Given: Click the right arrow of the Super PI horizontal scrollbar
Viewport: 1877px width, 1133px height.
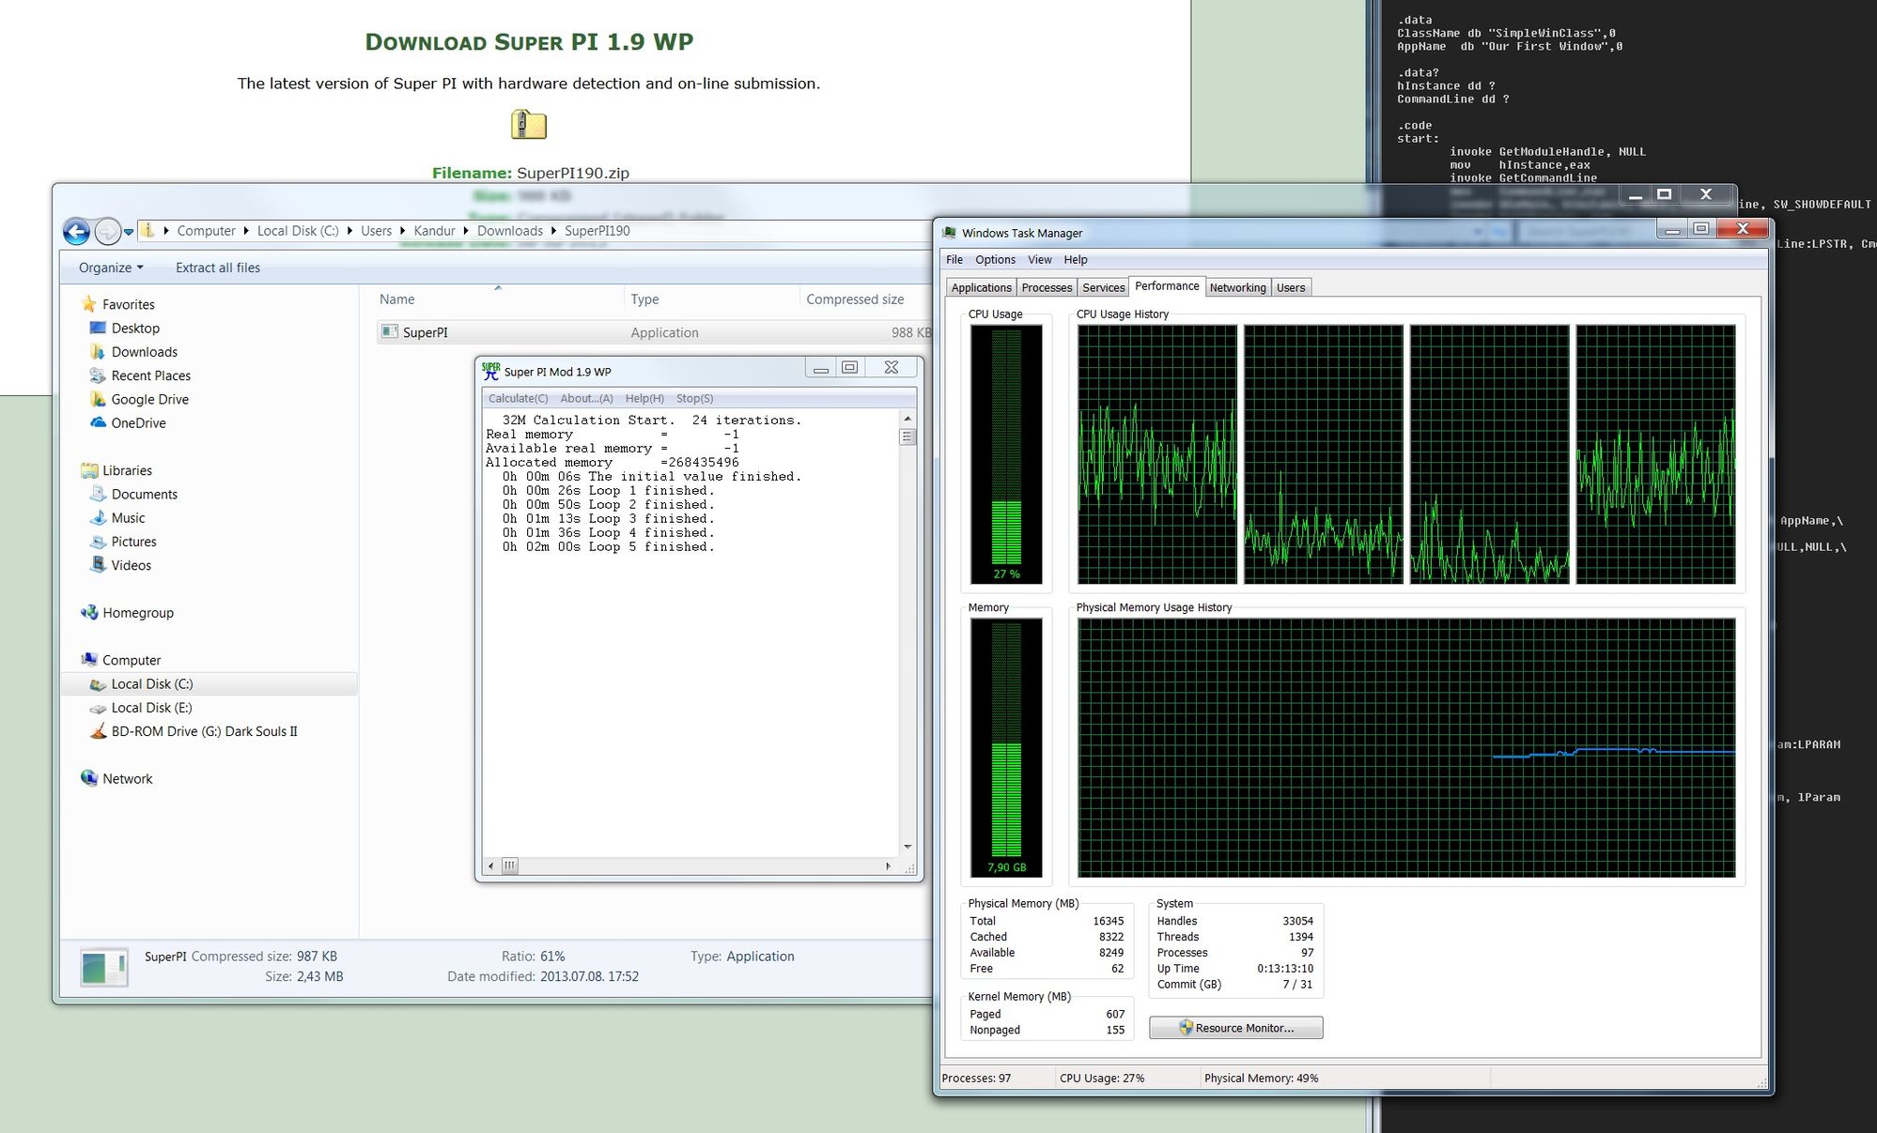Looking at the screenshot, I should point(889,865).
